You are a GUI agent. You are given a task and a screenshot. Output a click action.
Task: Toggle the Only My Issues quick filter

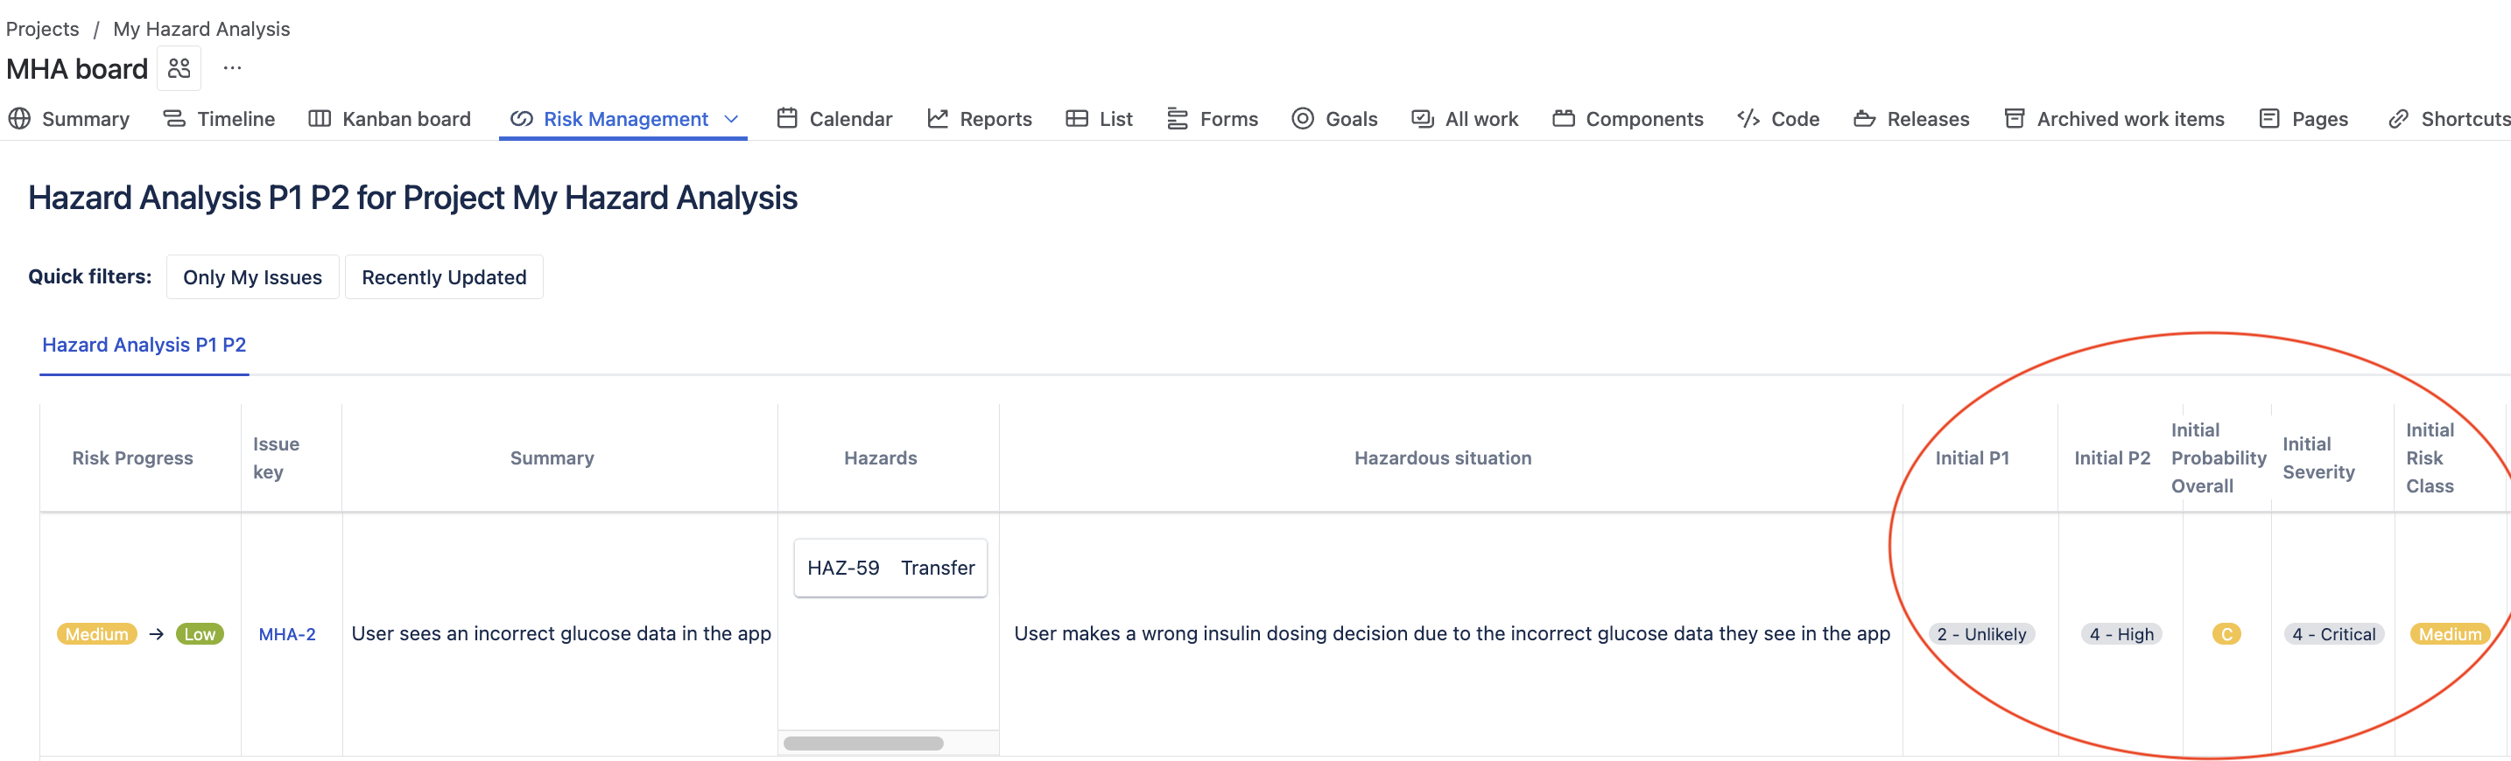pyautogui.click(x=252, y=276)
